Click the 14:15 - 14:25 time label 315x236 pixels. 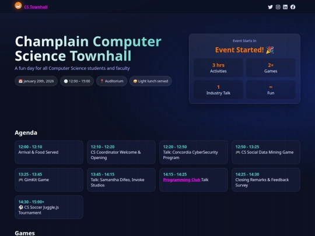175,174
